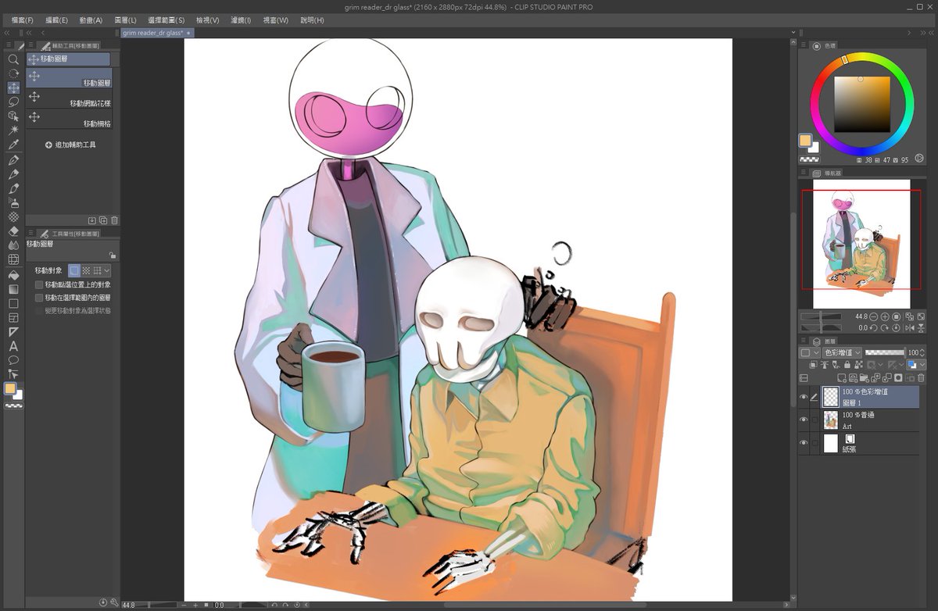Open the 檔案(F) menu
This screenshot has height=611, width=938.
click(x=23, y=20)
